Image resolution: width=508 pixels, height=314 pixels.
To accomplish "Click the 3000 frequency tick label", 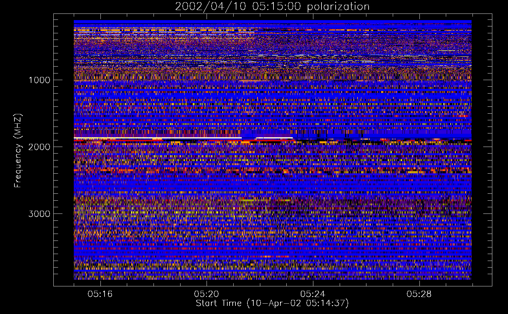I will pyautogui.click(x=39, y=214).
